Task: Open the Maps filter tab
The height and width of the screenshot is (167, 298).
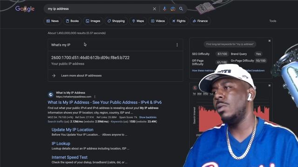Action: [138, 21]
